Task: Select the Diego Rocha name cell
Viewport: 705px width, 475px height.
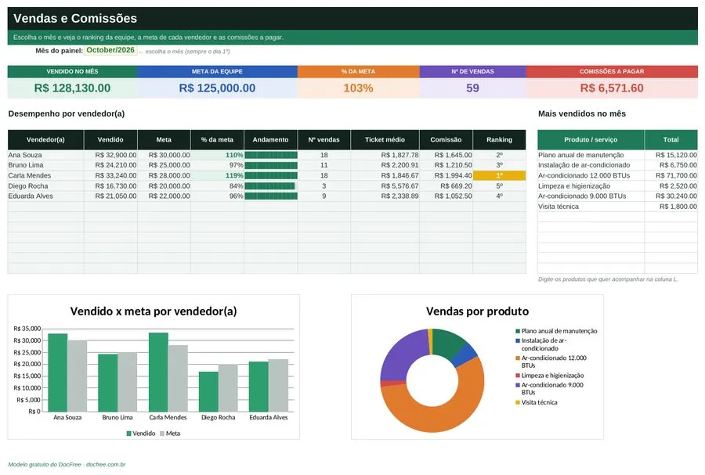Action: (x=45, y=186)
